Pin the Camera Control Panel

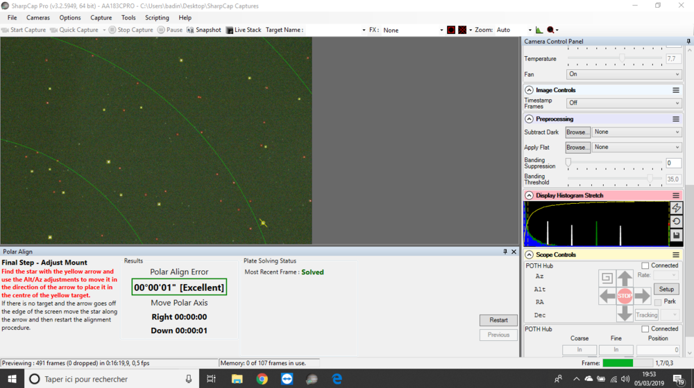(x=688, y=41)
